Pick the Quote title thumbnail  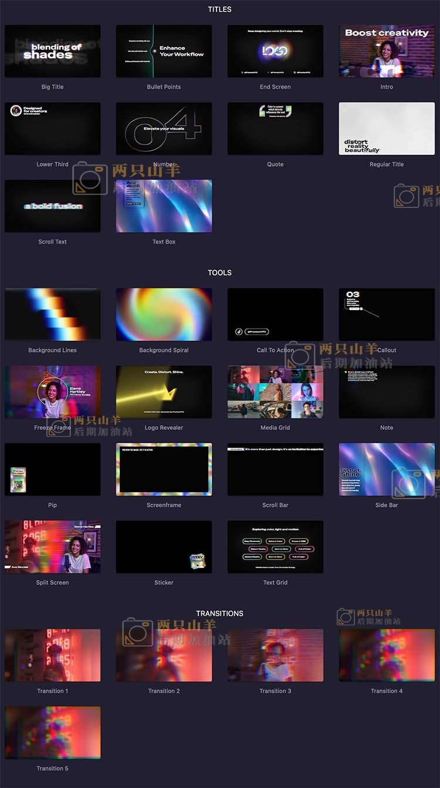point(275,129)
